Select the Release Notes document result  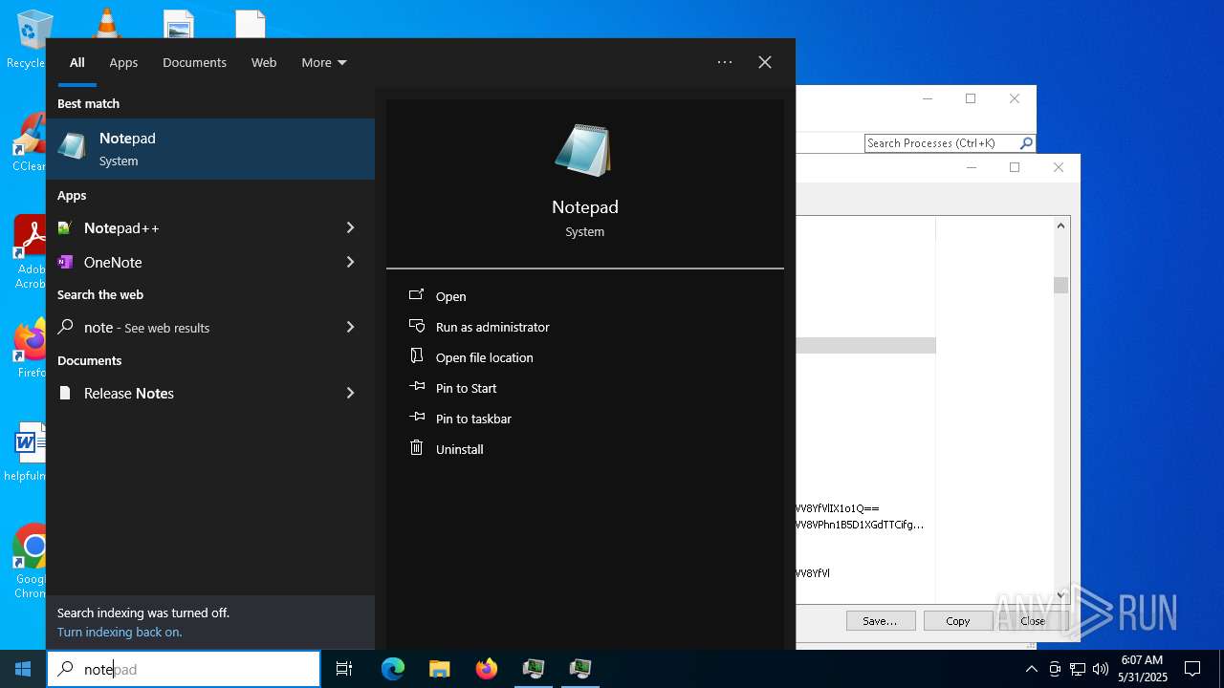coord(210,393)
